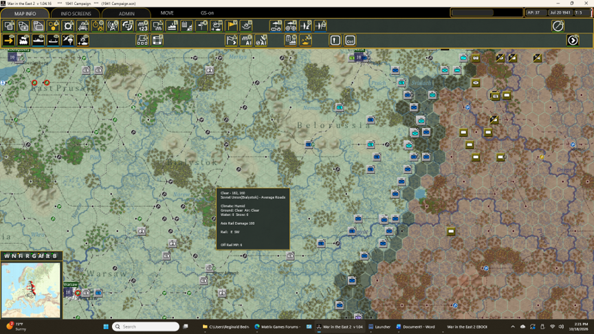
Task: Toggle the It button above the minimap
Action: click(x=47, y=256)
